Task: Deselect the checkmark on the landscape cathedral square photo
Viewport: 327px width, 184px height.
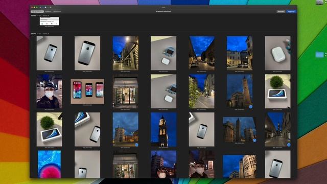Action: [254, 141]
